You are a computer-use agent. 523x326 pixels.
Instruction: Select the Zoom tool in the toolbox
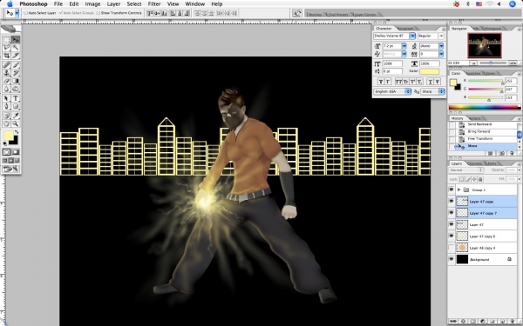point(16,123)
